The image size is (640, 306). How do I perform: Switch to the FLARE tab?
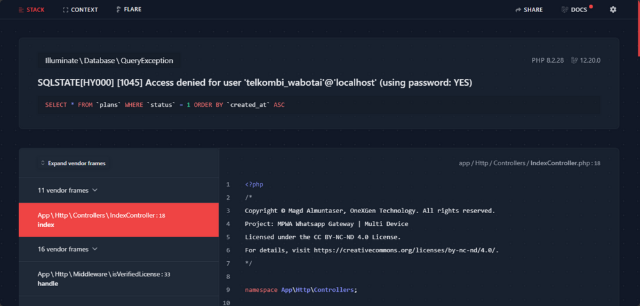click(129, 10)
